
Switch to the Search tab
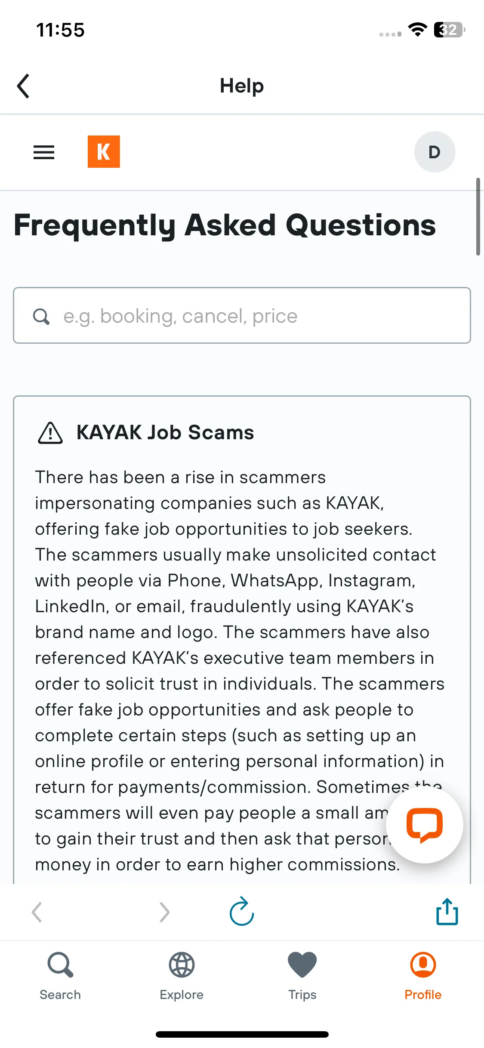(x=60, y=976)
